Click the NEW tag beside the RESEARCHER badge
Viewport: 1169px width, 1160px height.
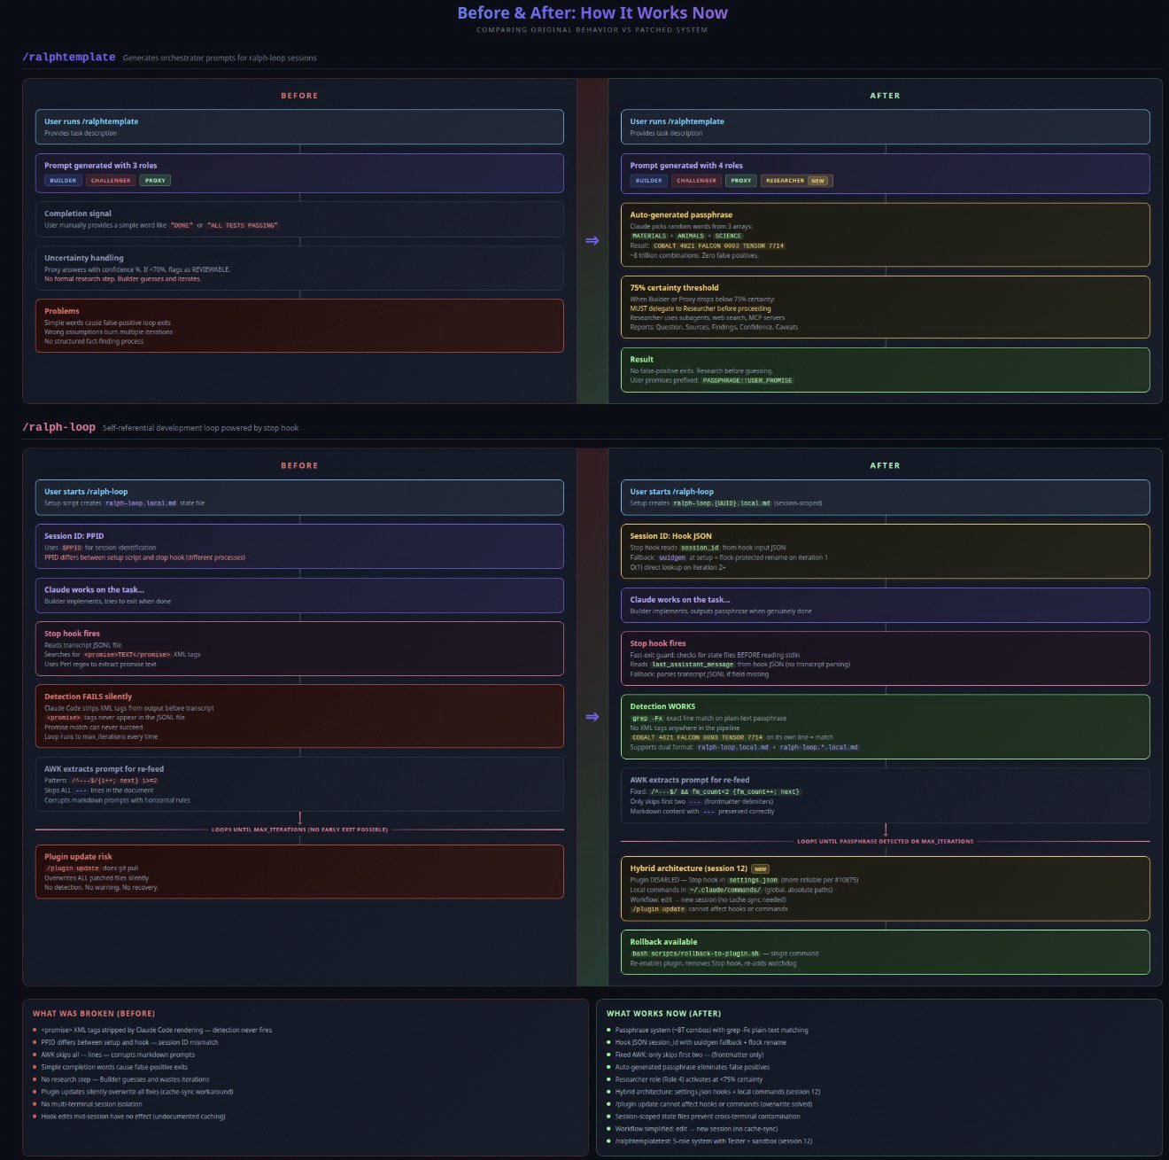[x=817, y=181]
